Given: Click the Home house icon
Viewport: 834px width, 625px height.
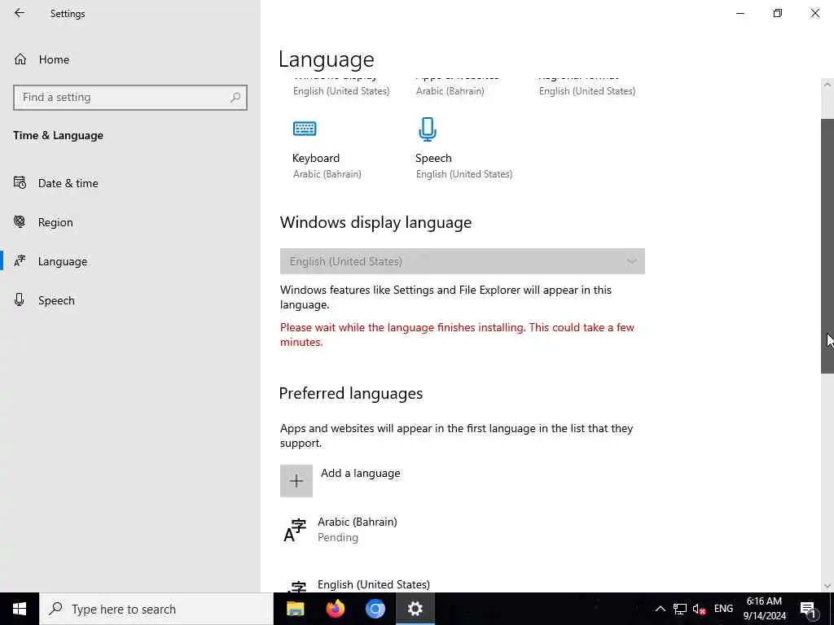Looking at the screenshot, I should (x=20, y=59).
